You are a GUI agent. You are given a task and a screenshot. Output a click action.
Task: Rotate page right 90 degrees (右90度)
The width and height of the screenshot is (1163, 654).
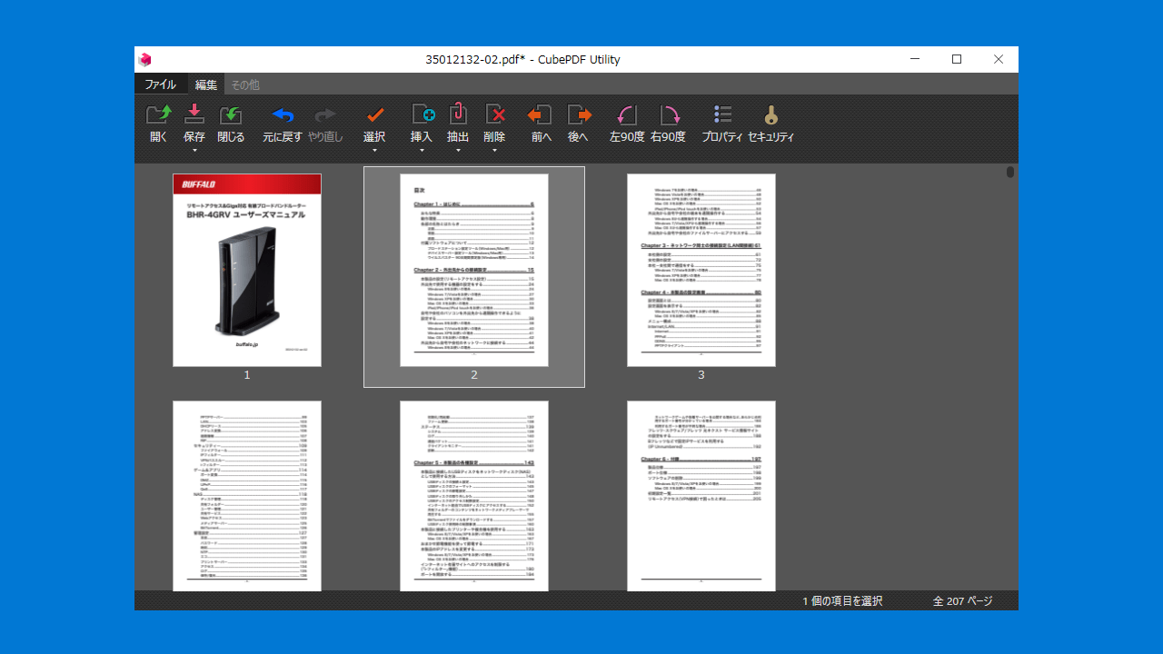[x=669, y=115]
